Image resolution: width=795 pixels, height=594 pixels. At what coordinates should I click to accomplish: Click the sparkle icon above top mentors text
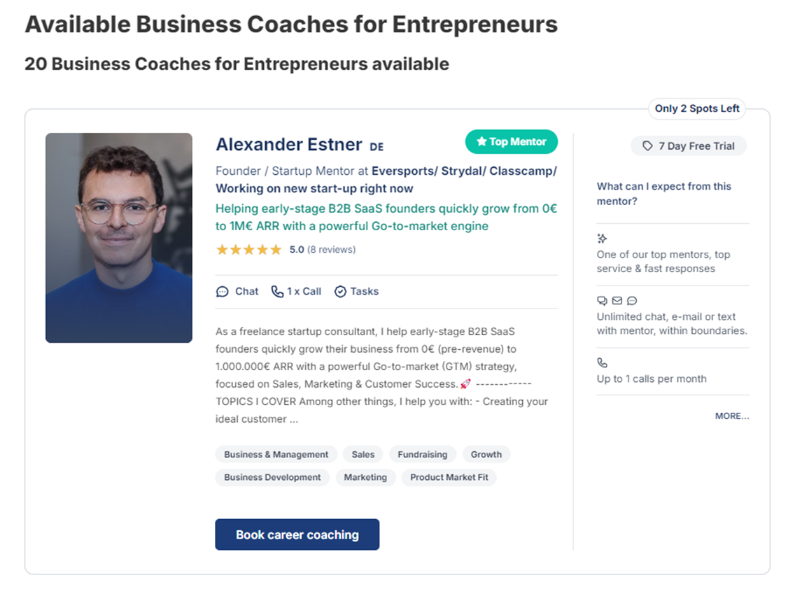click(x=602, y=238)
